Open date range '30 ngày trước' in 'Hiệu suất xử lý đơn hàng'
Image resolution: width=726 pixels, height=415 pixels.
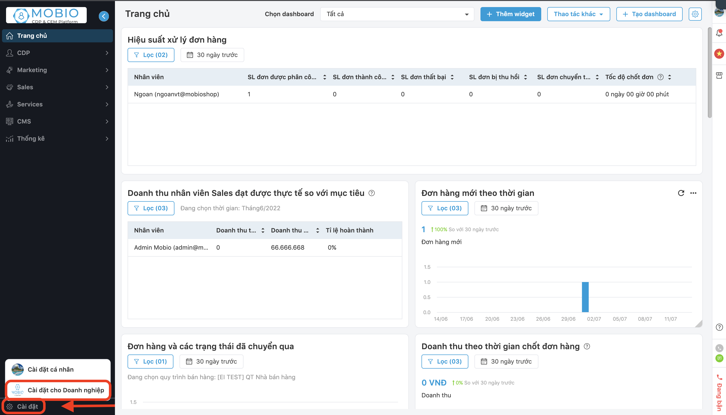point(212,55)
